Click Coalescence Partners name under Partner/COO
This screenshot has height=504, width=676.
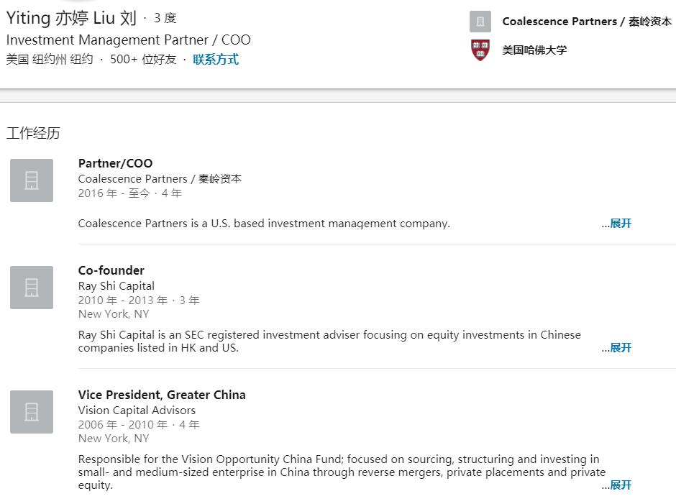(x=160, y=179)
